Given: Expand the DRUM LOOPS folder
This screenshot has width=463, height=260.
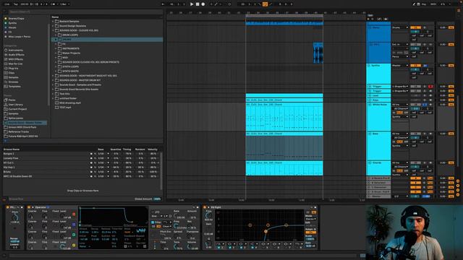Looking at the screenshot, I should click(x=56, y=35).
